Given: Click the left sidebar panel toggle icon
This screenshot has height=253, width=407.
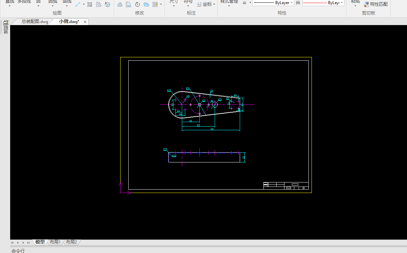Looking at the screenshot, I should pos(6,23).
